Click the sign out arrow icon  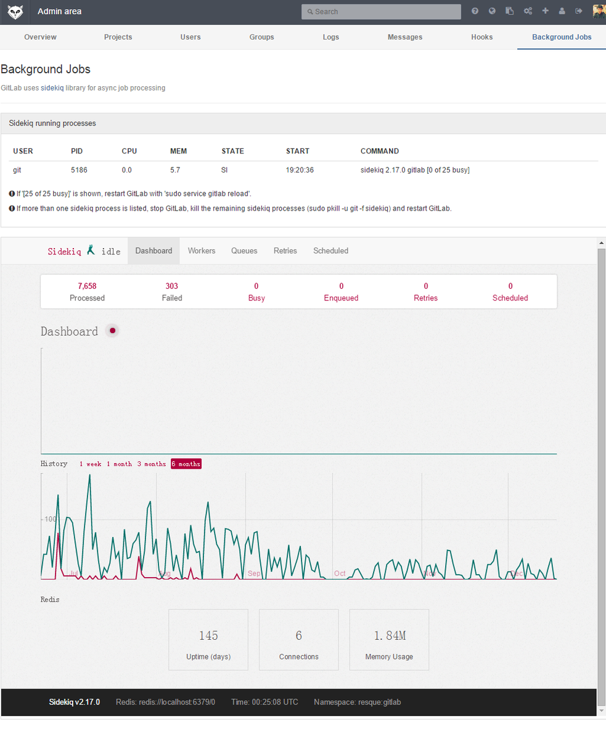579,11
